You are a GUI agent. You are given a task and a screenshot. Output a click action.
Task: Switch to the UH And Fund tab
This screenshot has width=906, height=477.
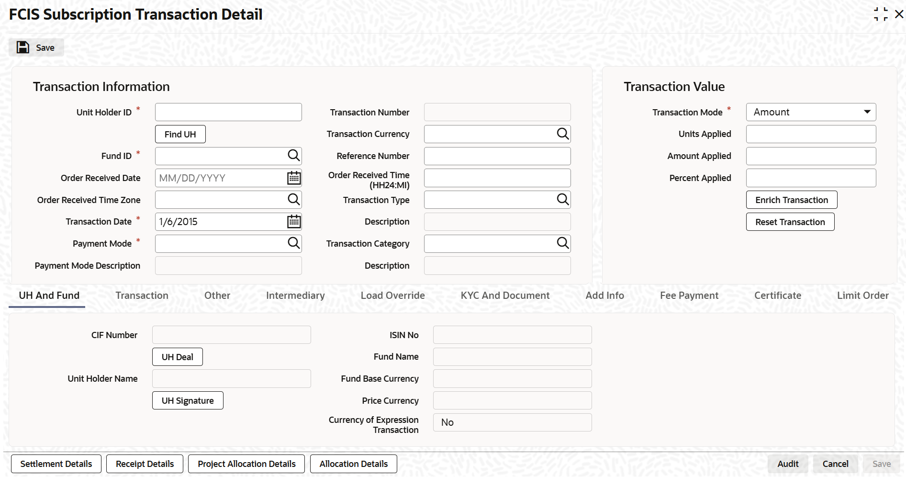(x=49, y=295)
